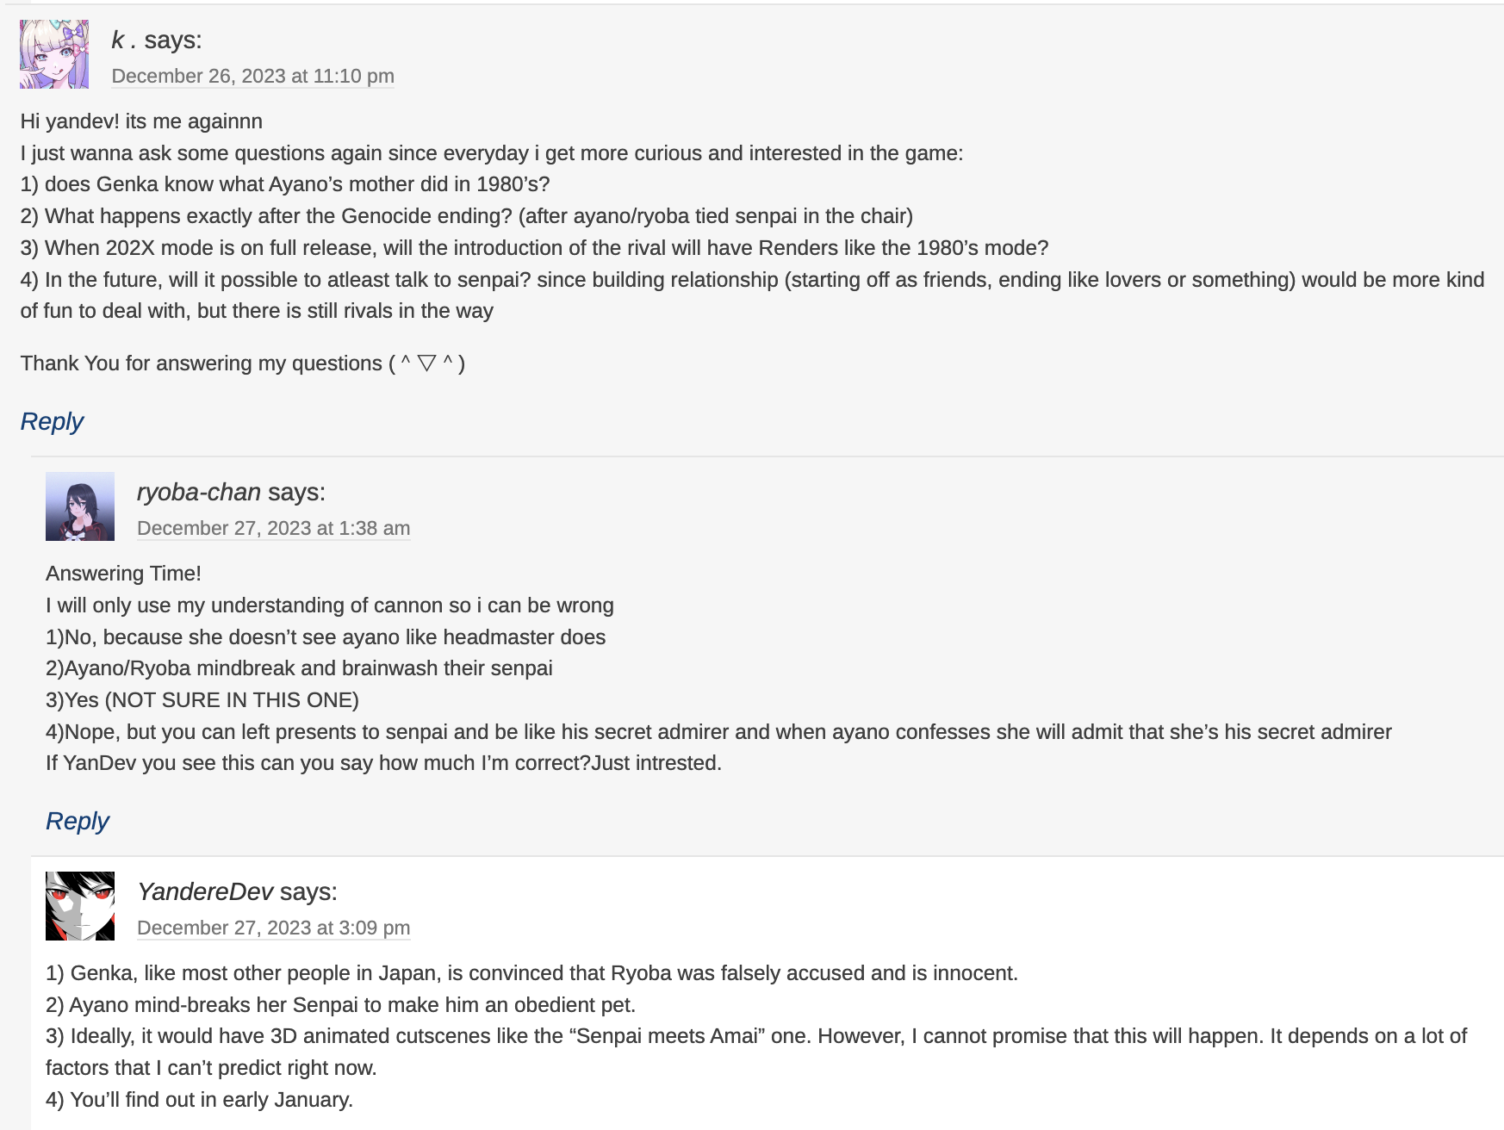
Task: Click the pastel anime avatar of user k.
Action: point(54,54)
